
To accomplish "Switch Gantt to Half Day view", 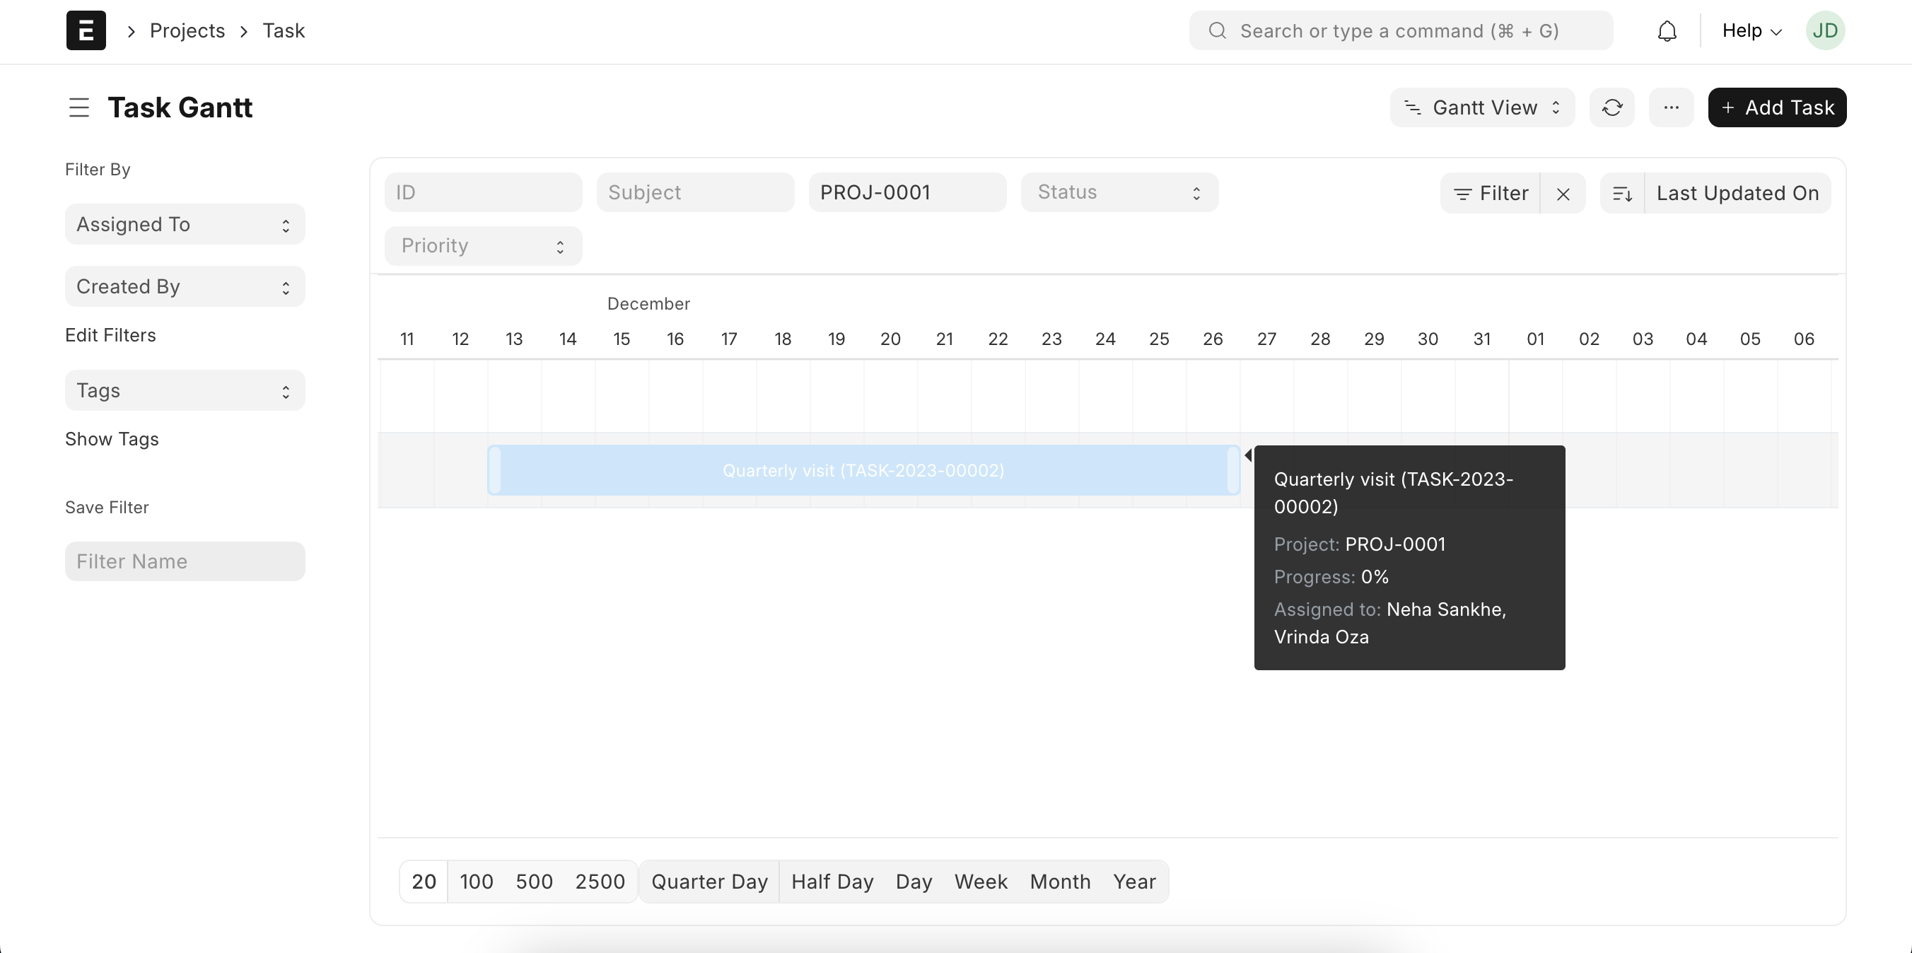I will point(832,882).
